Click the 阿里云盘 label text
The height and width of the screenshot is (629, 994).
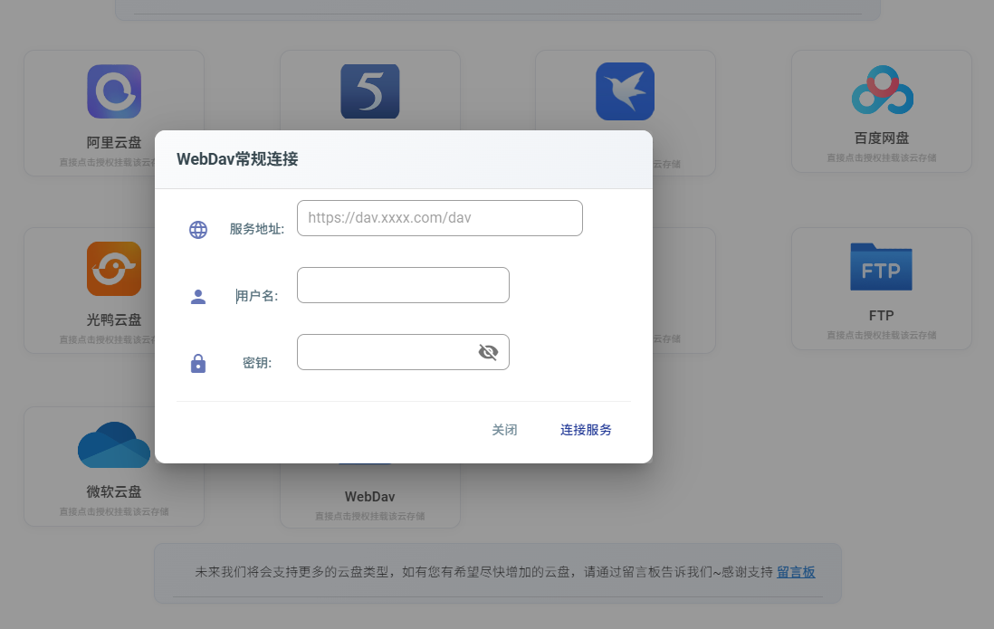coord(114,143)
